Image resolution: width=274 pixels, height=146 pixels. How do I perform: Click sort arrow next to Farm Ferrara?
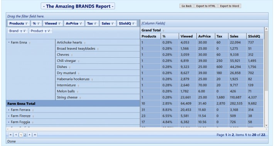[x=33, y=110]
